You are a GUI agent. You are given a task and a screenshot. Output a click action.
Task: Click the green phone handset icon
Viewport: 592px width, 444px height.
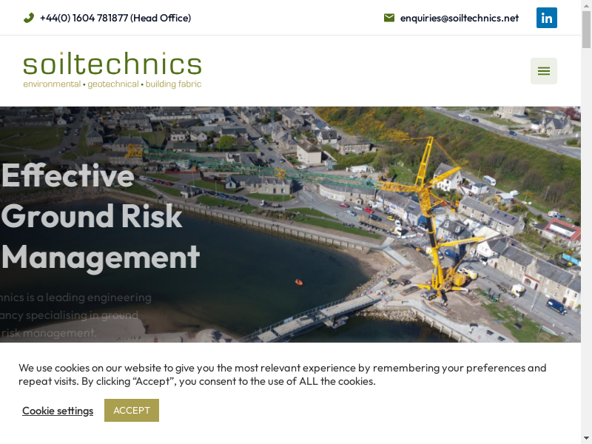click(x=29, y=18)
